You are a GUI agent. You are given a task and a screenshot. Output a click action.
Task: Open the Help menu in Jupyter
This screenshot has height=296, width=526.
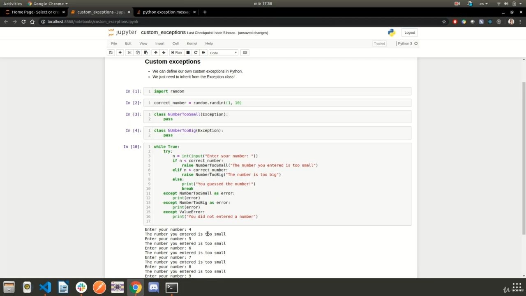click(209, 44)
